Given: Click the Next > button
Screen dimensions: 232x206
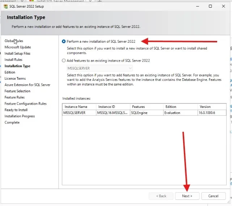Looking at the screenshot, I should [187, 196].
